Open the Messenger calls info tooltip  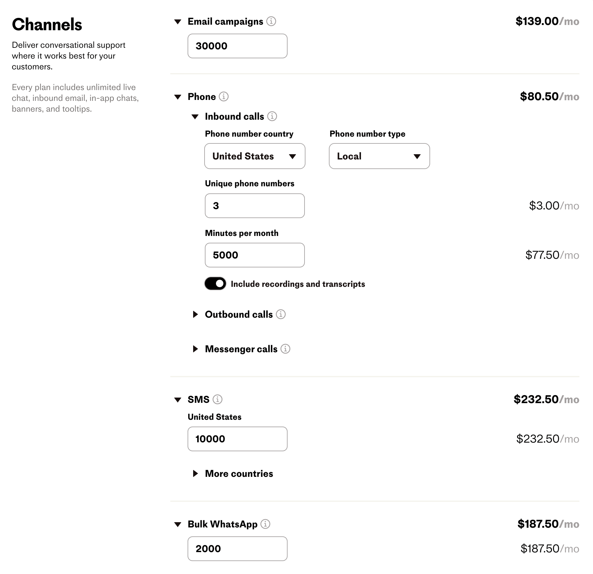(x=286, y=349)
